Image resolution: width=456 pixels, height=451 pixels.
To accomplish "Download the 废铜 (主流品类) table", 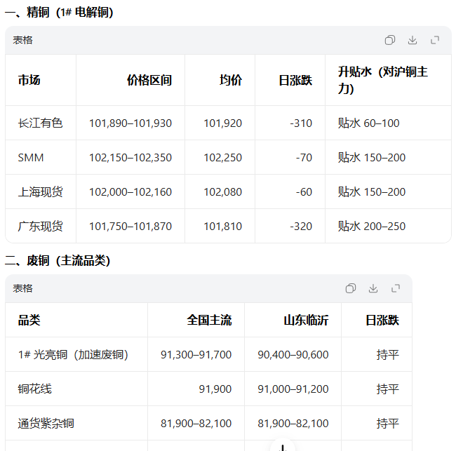I will [373, 288].
